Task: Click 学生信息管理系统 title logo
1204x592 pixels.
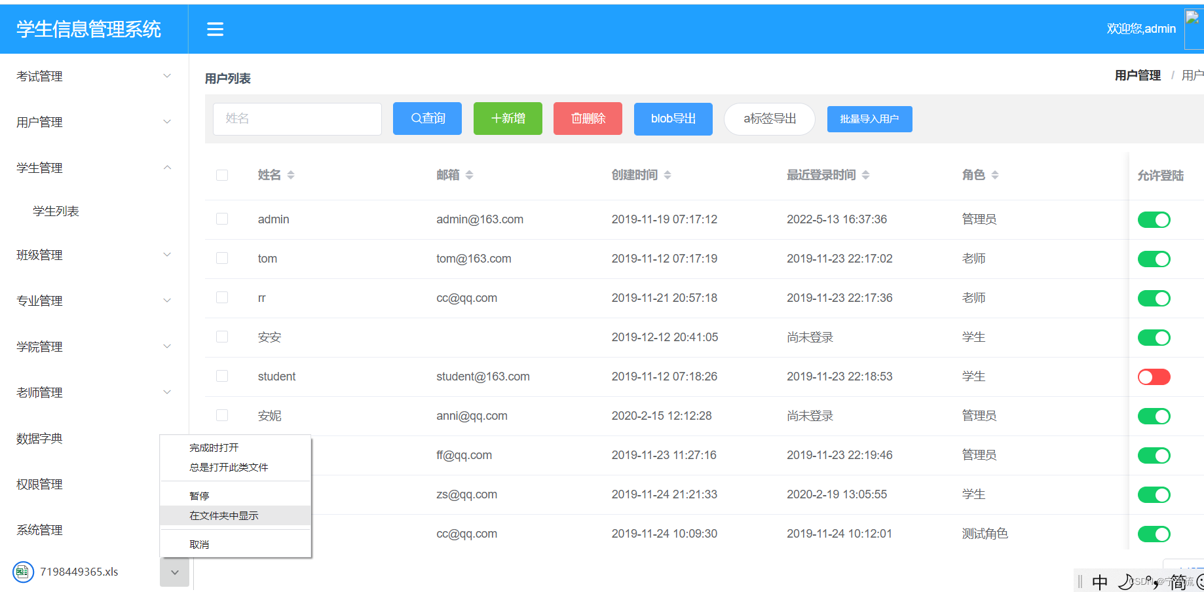Action: pos(88,29)
